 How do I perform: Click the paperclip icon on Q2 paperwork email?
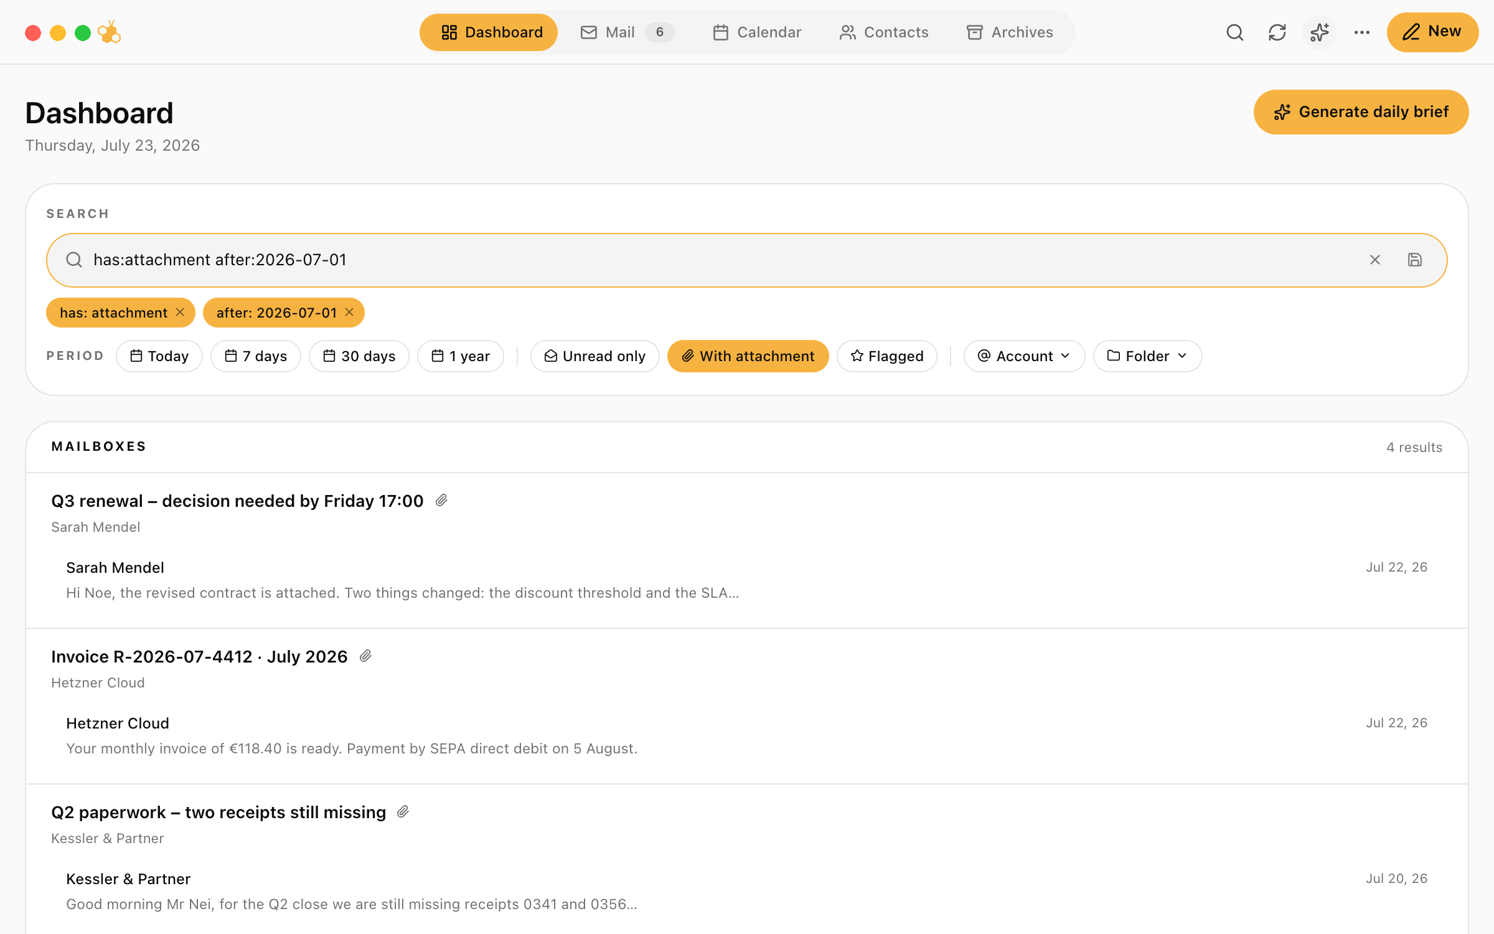point(403,812)
